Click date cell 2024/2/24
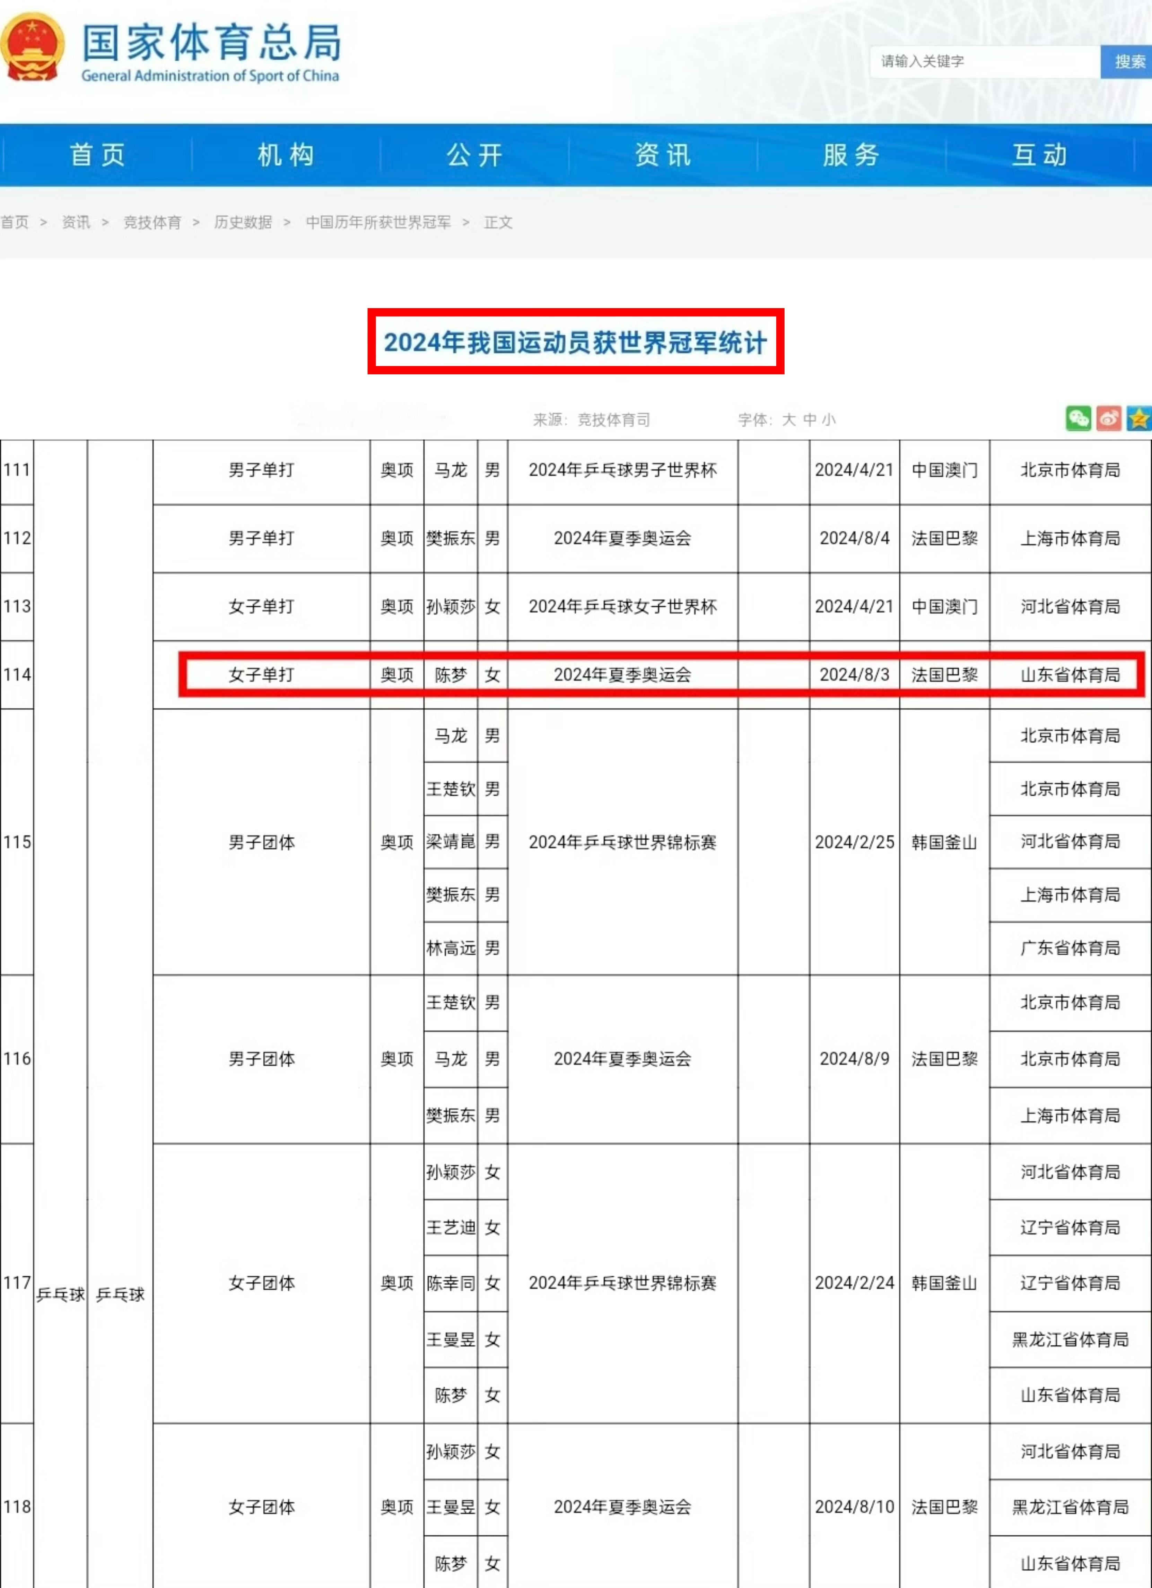Image resolution: width=1152 pixels, height=1588 pixels. pos(855,1283)
